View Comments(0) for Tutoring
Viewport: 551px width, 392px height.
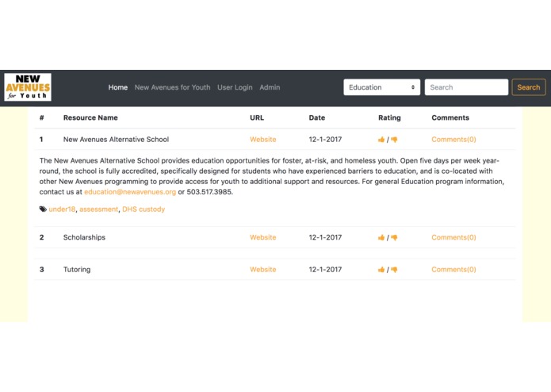tap(453, 269)
